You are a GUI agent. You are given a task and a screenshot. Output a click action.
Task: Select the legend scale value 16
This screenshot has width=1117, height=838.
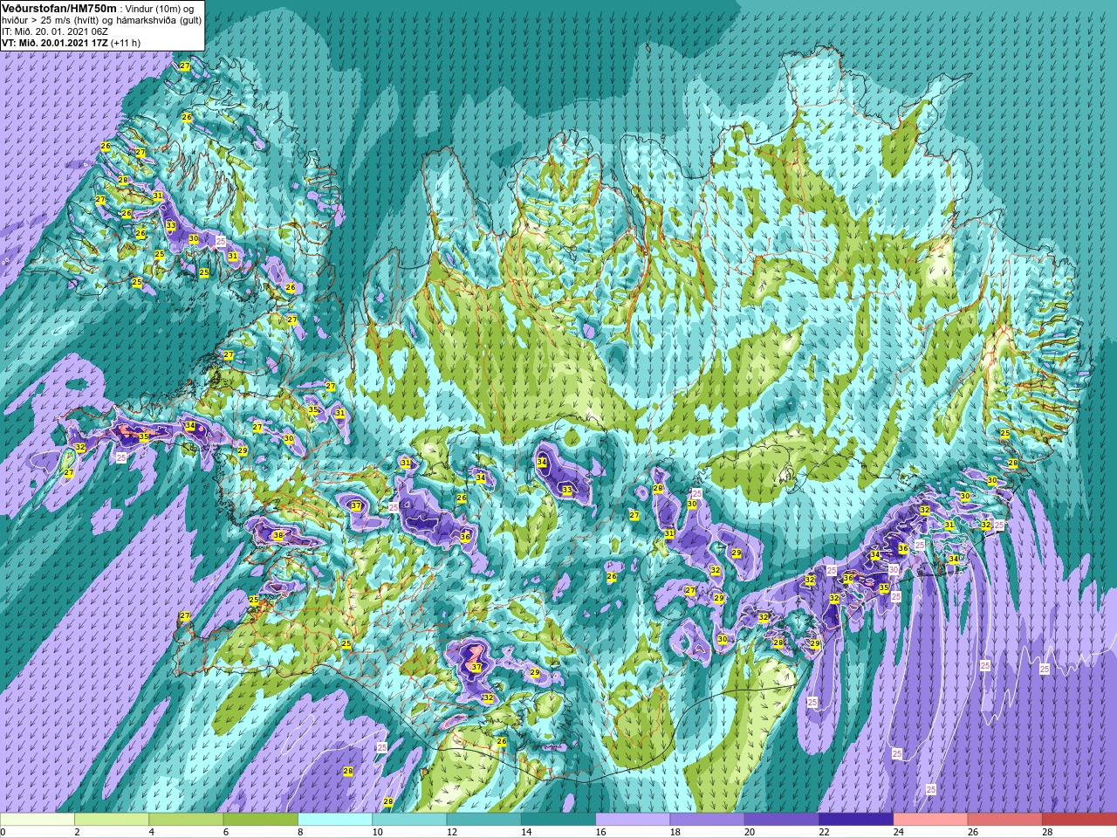pyautogui.click(x=600, y=832)
